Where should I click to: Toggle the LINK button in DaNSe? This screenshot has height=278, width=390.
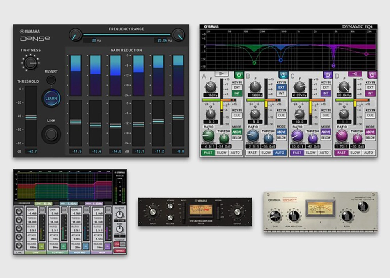tap(51, 134)
